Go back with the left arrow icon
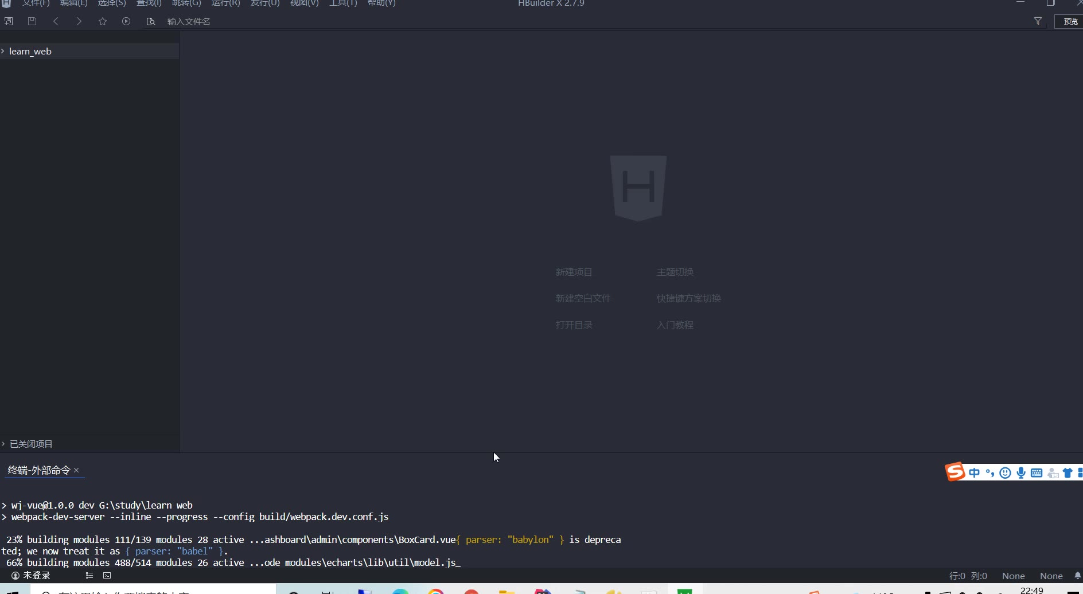Screen dimensions: 1083x594 tap(56, 21)
